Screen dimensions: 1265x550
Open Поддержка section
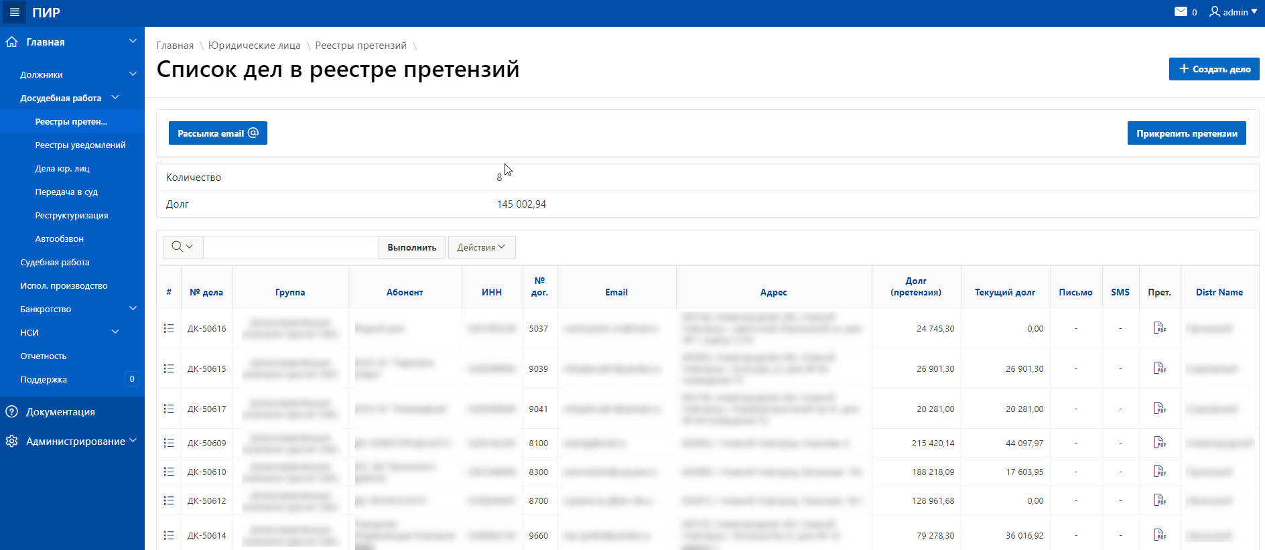tap(44, 379)
